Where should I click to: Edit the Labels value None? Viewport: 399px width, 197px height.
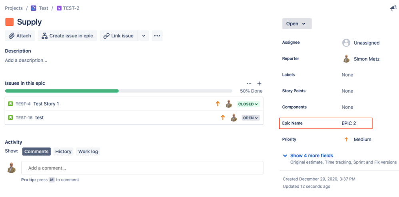tap(347, 75)
